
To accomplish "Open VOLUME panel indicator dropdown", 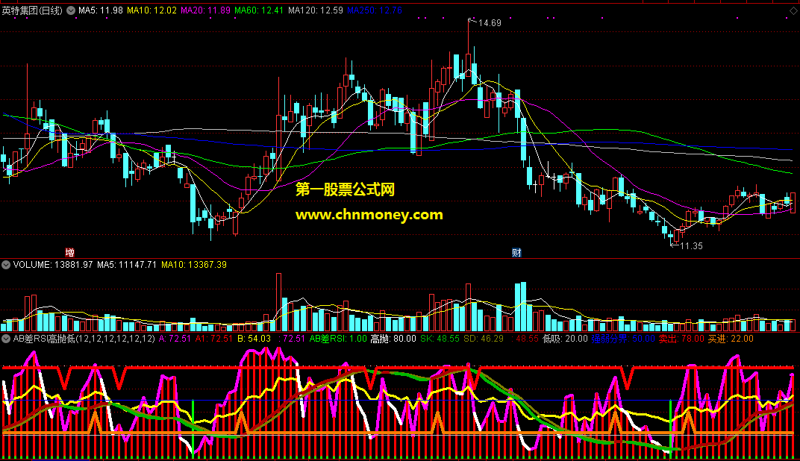I will point(6,265).
